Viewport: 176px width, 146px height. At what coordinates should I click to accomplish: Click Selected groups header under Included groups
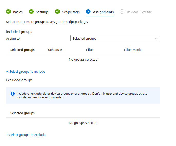(x=22, y=50)
